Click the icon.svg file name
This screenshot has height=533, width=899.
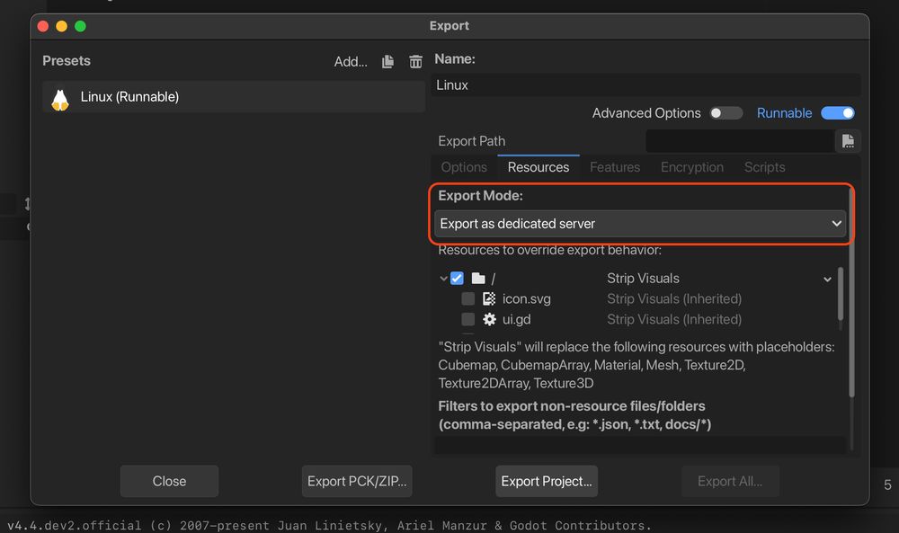(526, 298)
